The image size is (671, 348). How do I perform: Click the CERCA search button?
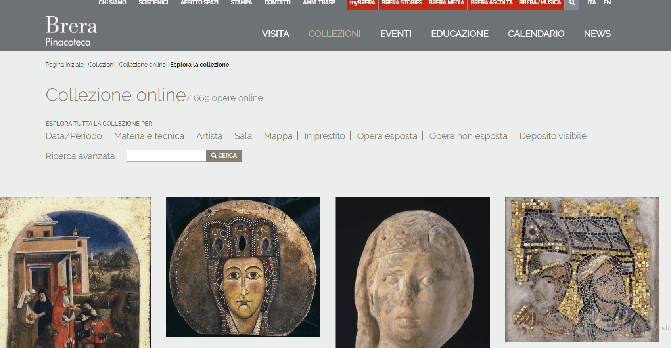pyautogui.click(x=224, y=156)
